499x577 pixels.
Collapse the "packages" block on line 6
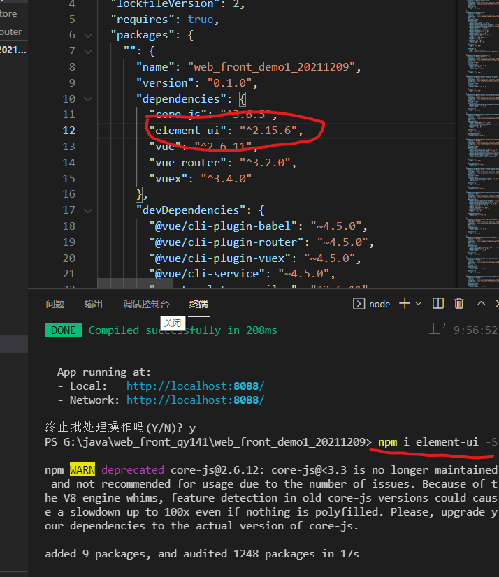[x=87, y=36]
